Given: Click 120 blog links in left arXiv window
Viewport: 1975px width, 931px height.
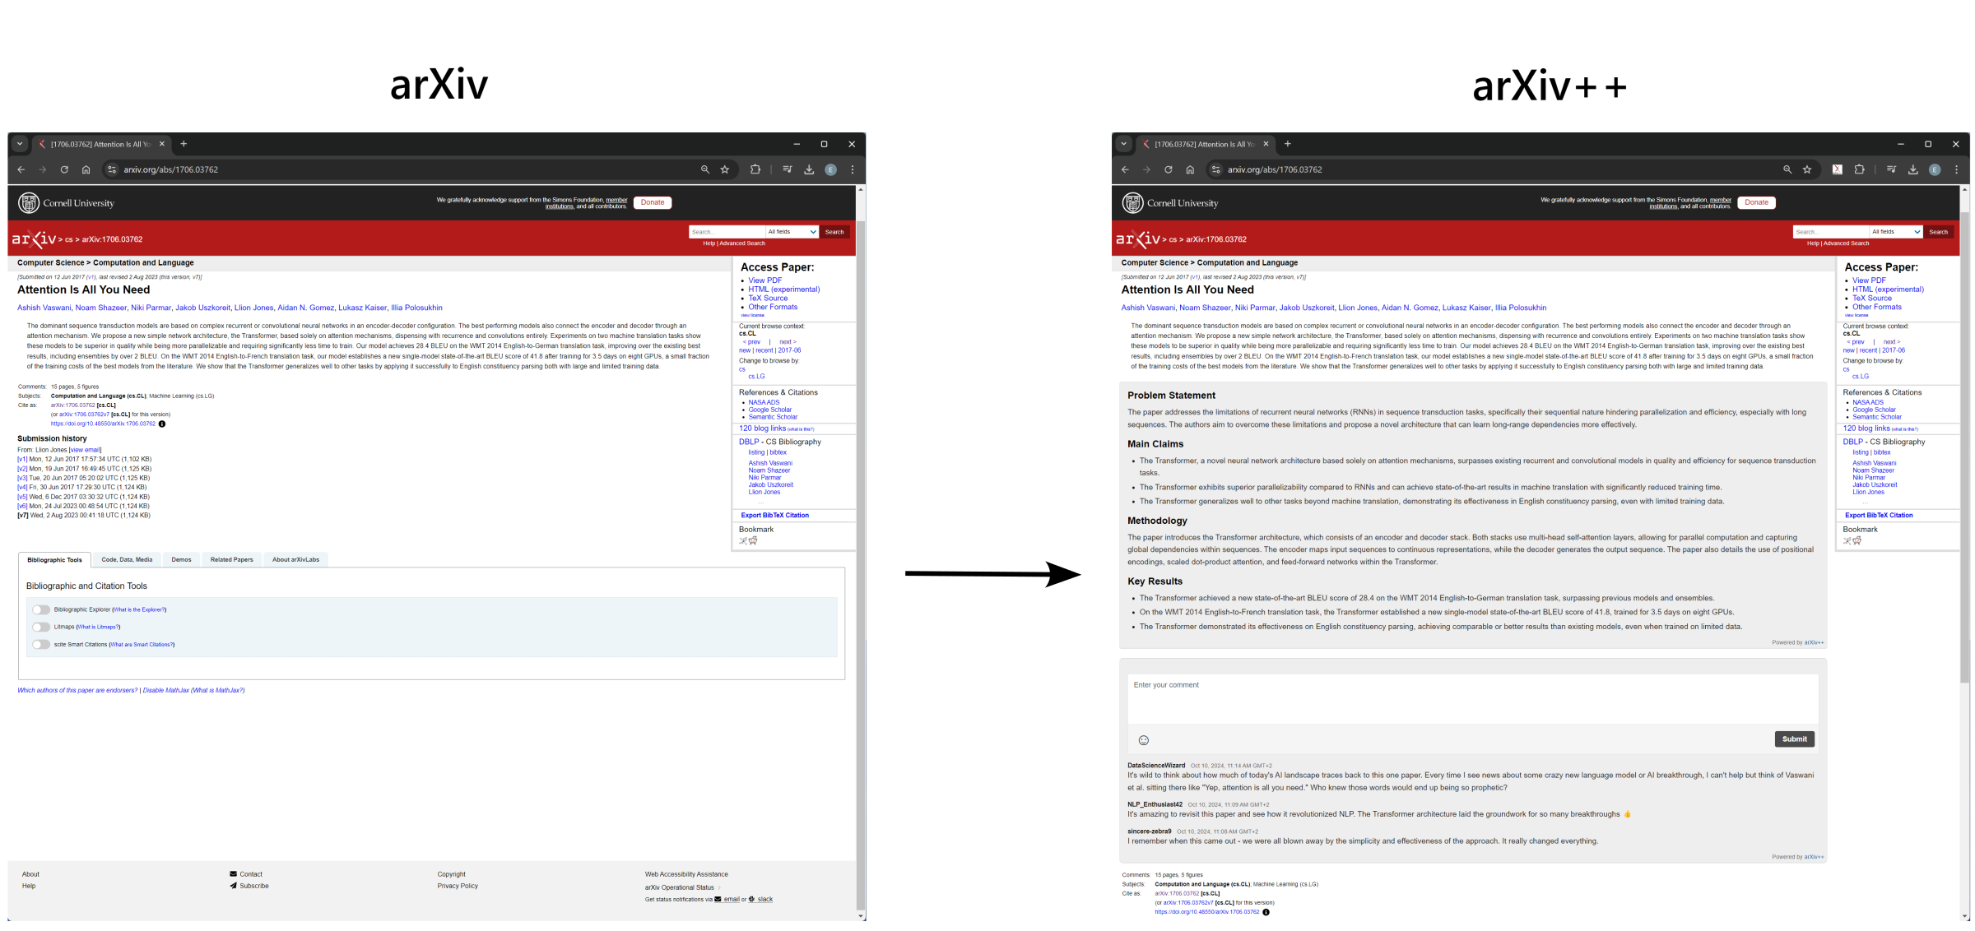Looking at the screenshot, I should point(762,428).
